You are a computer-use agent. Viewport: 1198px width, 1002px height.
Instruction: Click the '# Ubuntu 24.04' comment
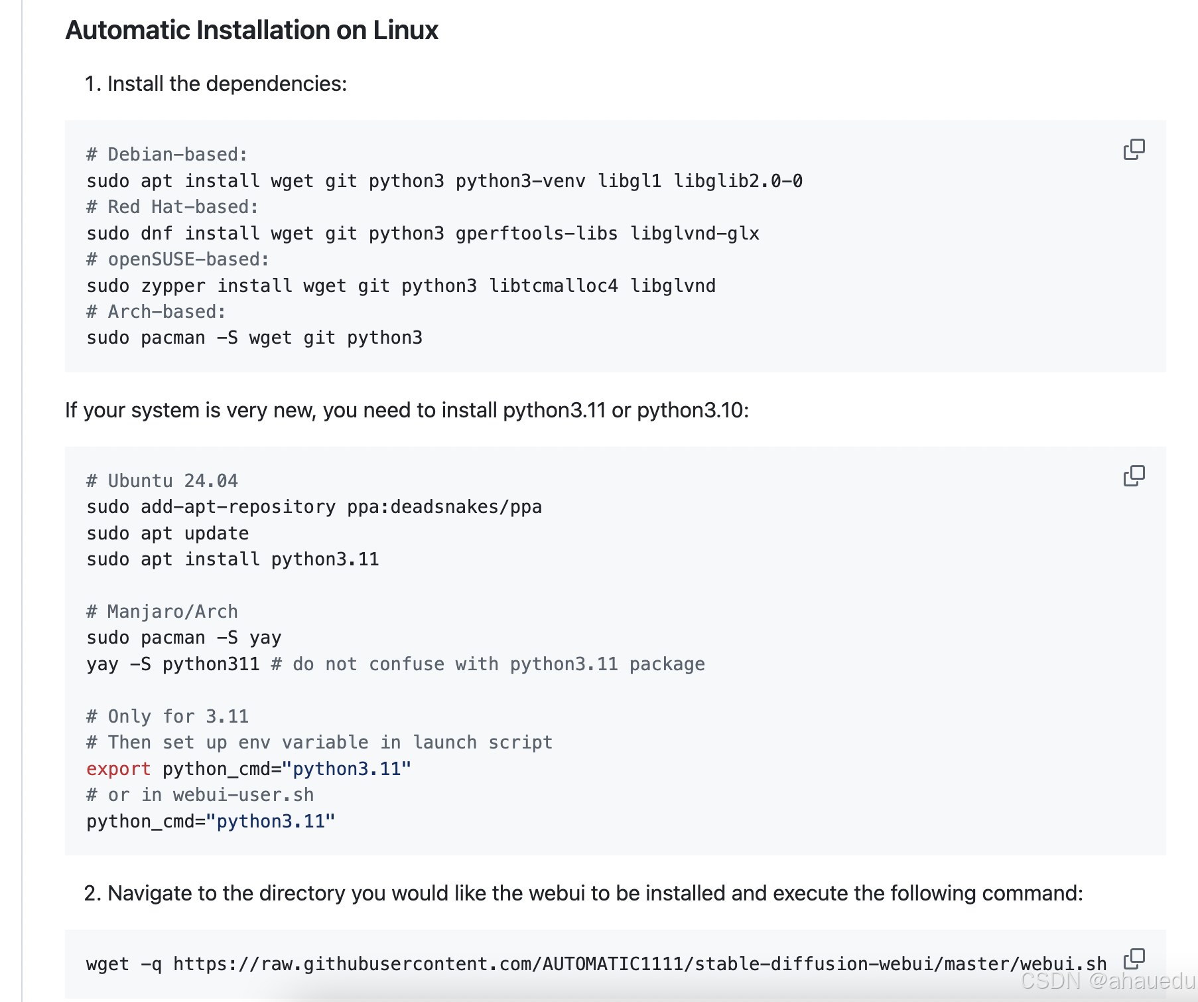click(x=163, y=481)
